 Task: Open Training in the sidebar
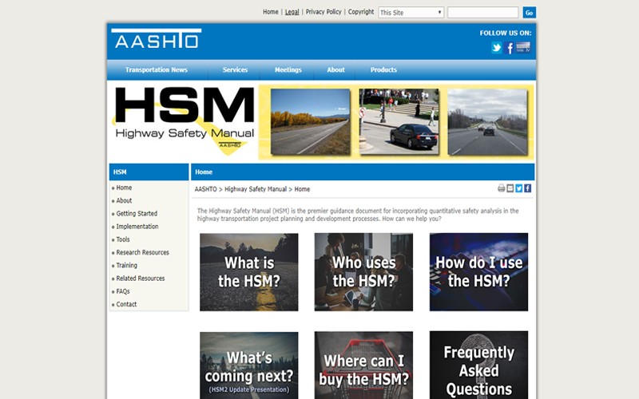[127, 266]
